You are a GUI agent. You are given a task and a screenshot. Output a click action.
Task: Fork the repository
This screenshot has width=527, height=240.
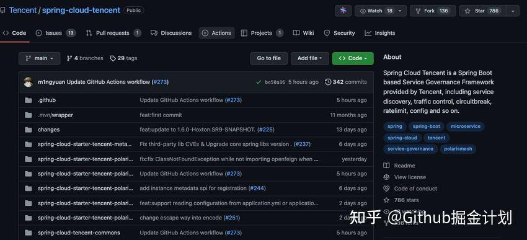point(433,11)
